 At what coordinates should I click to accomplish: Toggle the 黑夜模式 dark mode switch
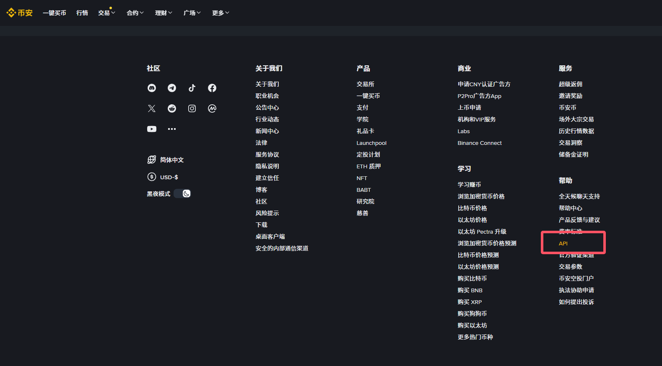coord(182,193)
